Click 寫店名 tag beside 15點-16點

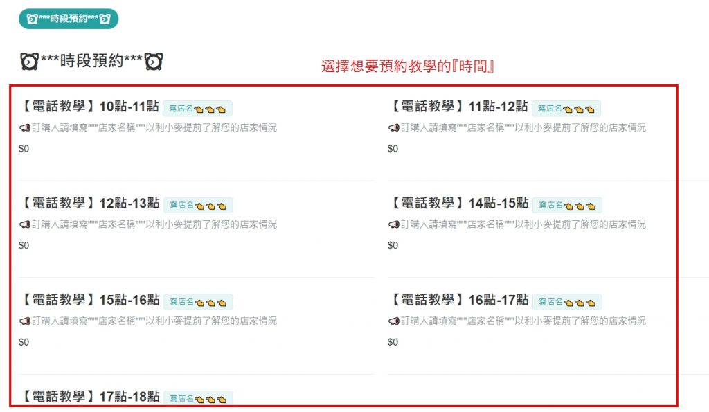click(198, 302)
